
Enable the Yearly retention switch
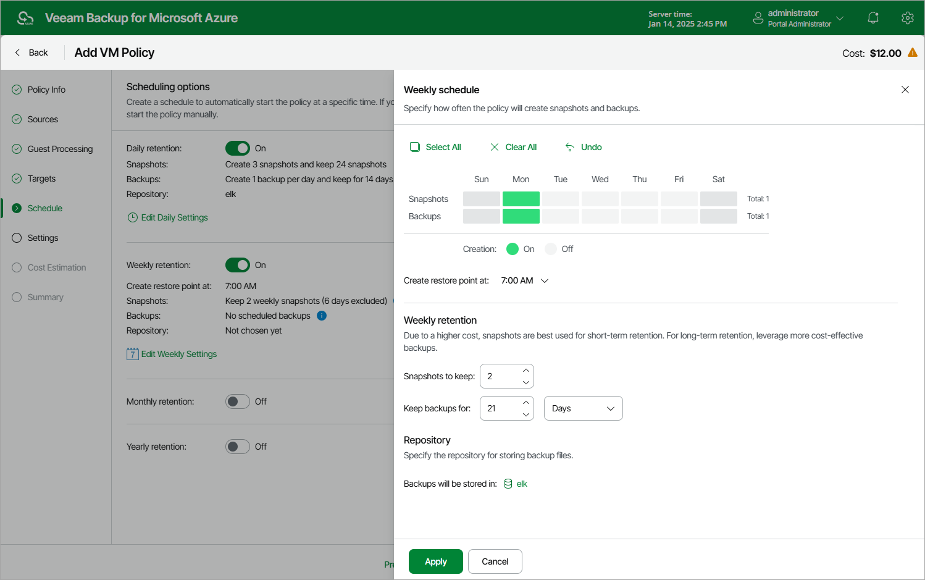coord(238,447)
